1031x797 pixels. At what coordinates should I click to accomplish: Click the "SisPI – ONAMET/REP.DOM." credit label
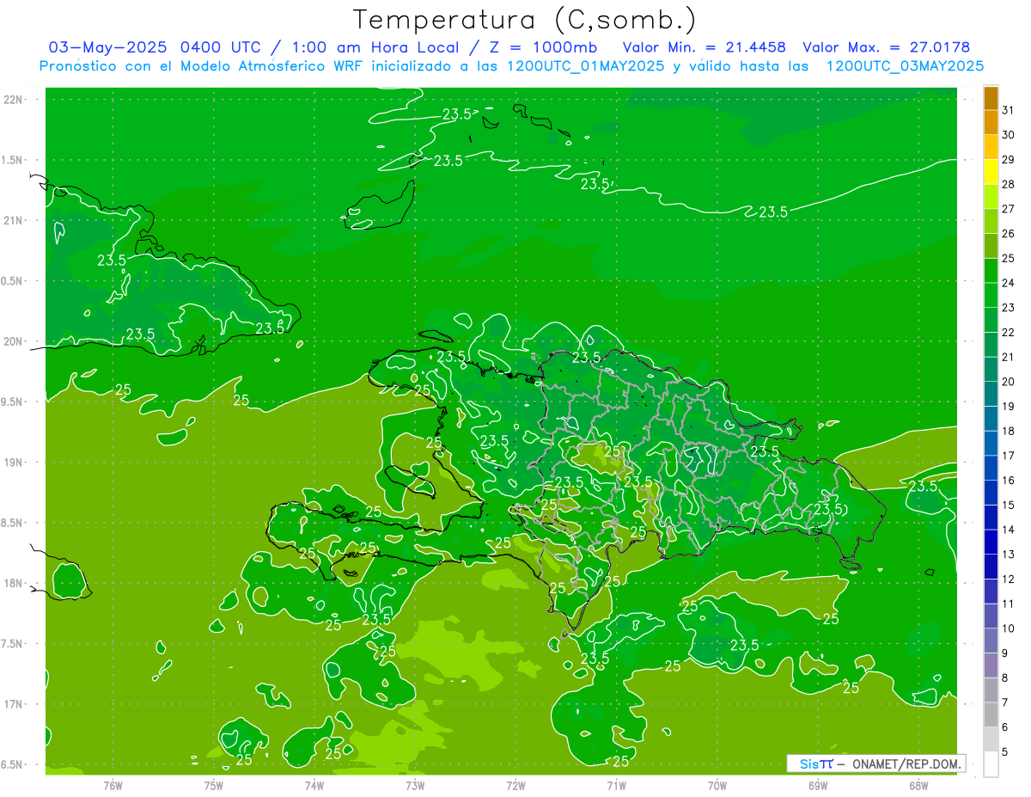(875, 763)
